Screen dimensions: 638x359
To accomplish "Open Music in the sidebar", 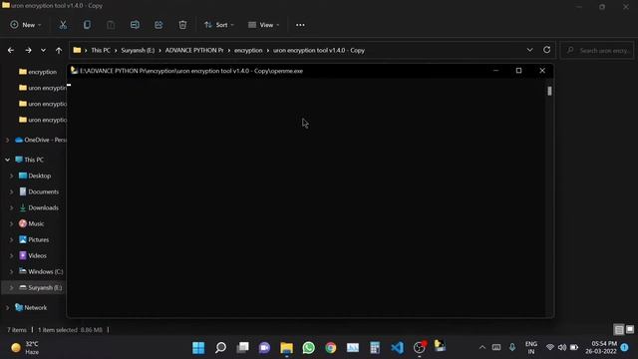I will [31, 223].
